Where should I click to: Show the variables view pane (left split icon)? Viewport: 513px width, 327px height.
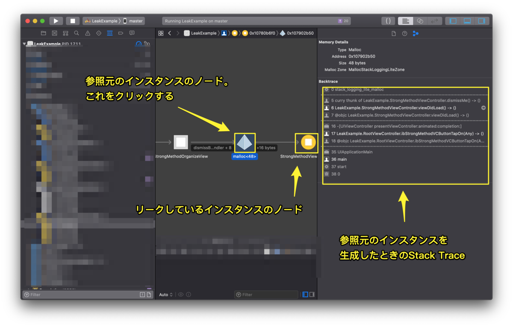click(x=305, y=295)
